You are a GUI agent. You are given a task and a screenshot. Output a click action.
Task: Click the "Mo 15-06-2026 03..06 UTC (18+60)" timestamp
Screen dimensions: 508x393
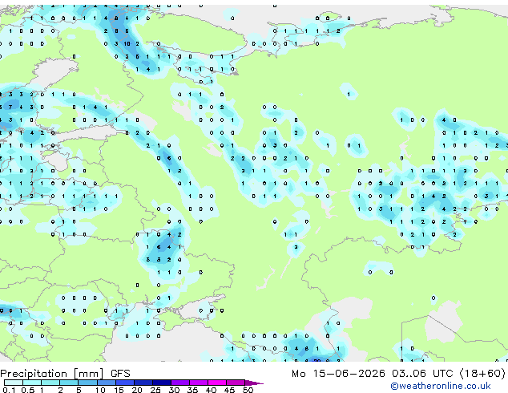398,374
